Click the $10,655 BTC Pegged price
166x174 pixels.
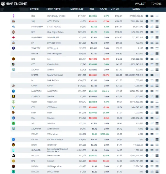(x=94, y=48)
